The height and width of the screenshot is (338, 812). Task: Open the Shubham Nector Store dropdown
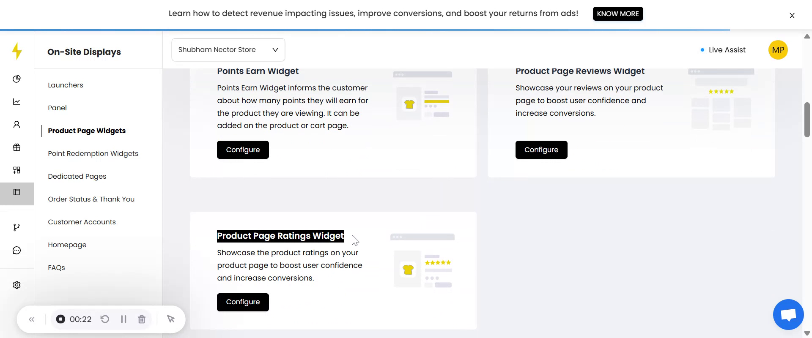228,50
